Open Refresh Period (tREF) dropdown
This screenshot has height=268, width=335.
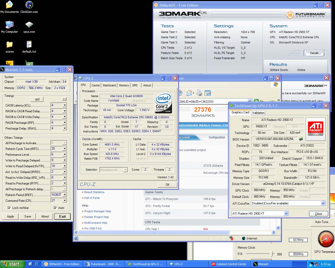pos(65,195)
